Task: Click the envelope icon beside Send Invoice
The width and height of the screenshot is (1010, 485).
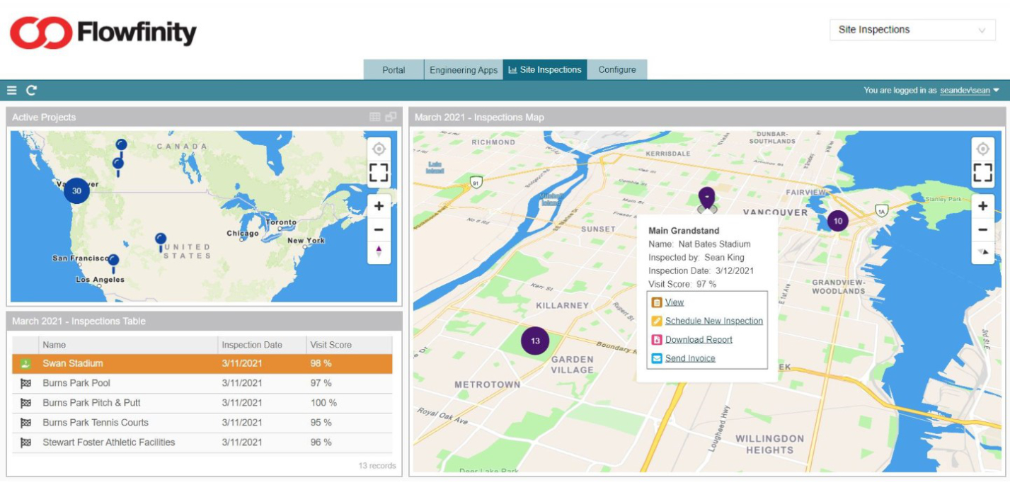Action: pos(658,358)
